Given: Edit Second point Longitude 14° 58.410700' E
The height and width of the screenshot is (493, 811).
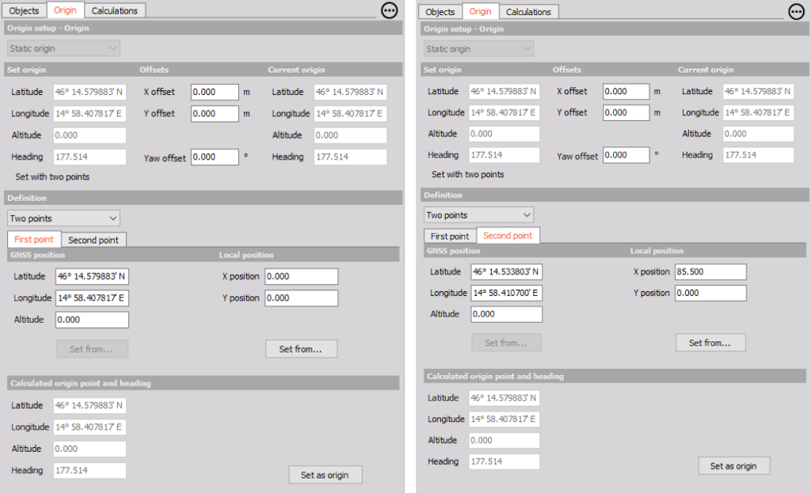Looking at the screenshot, I should click(507, 293).
